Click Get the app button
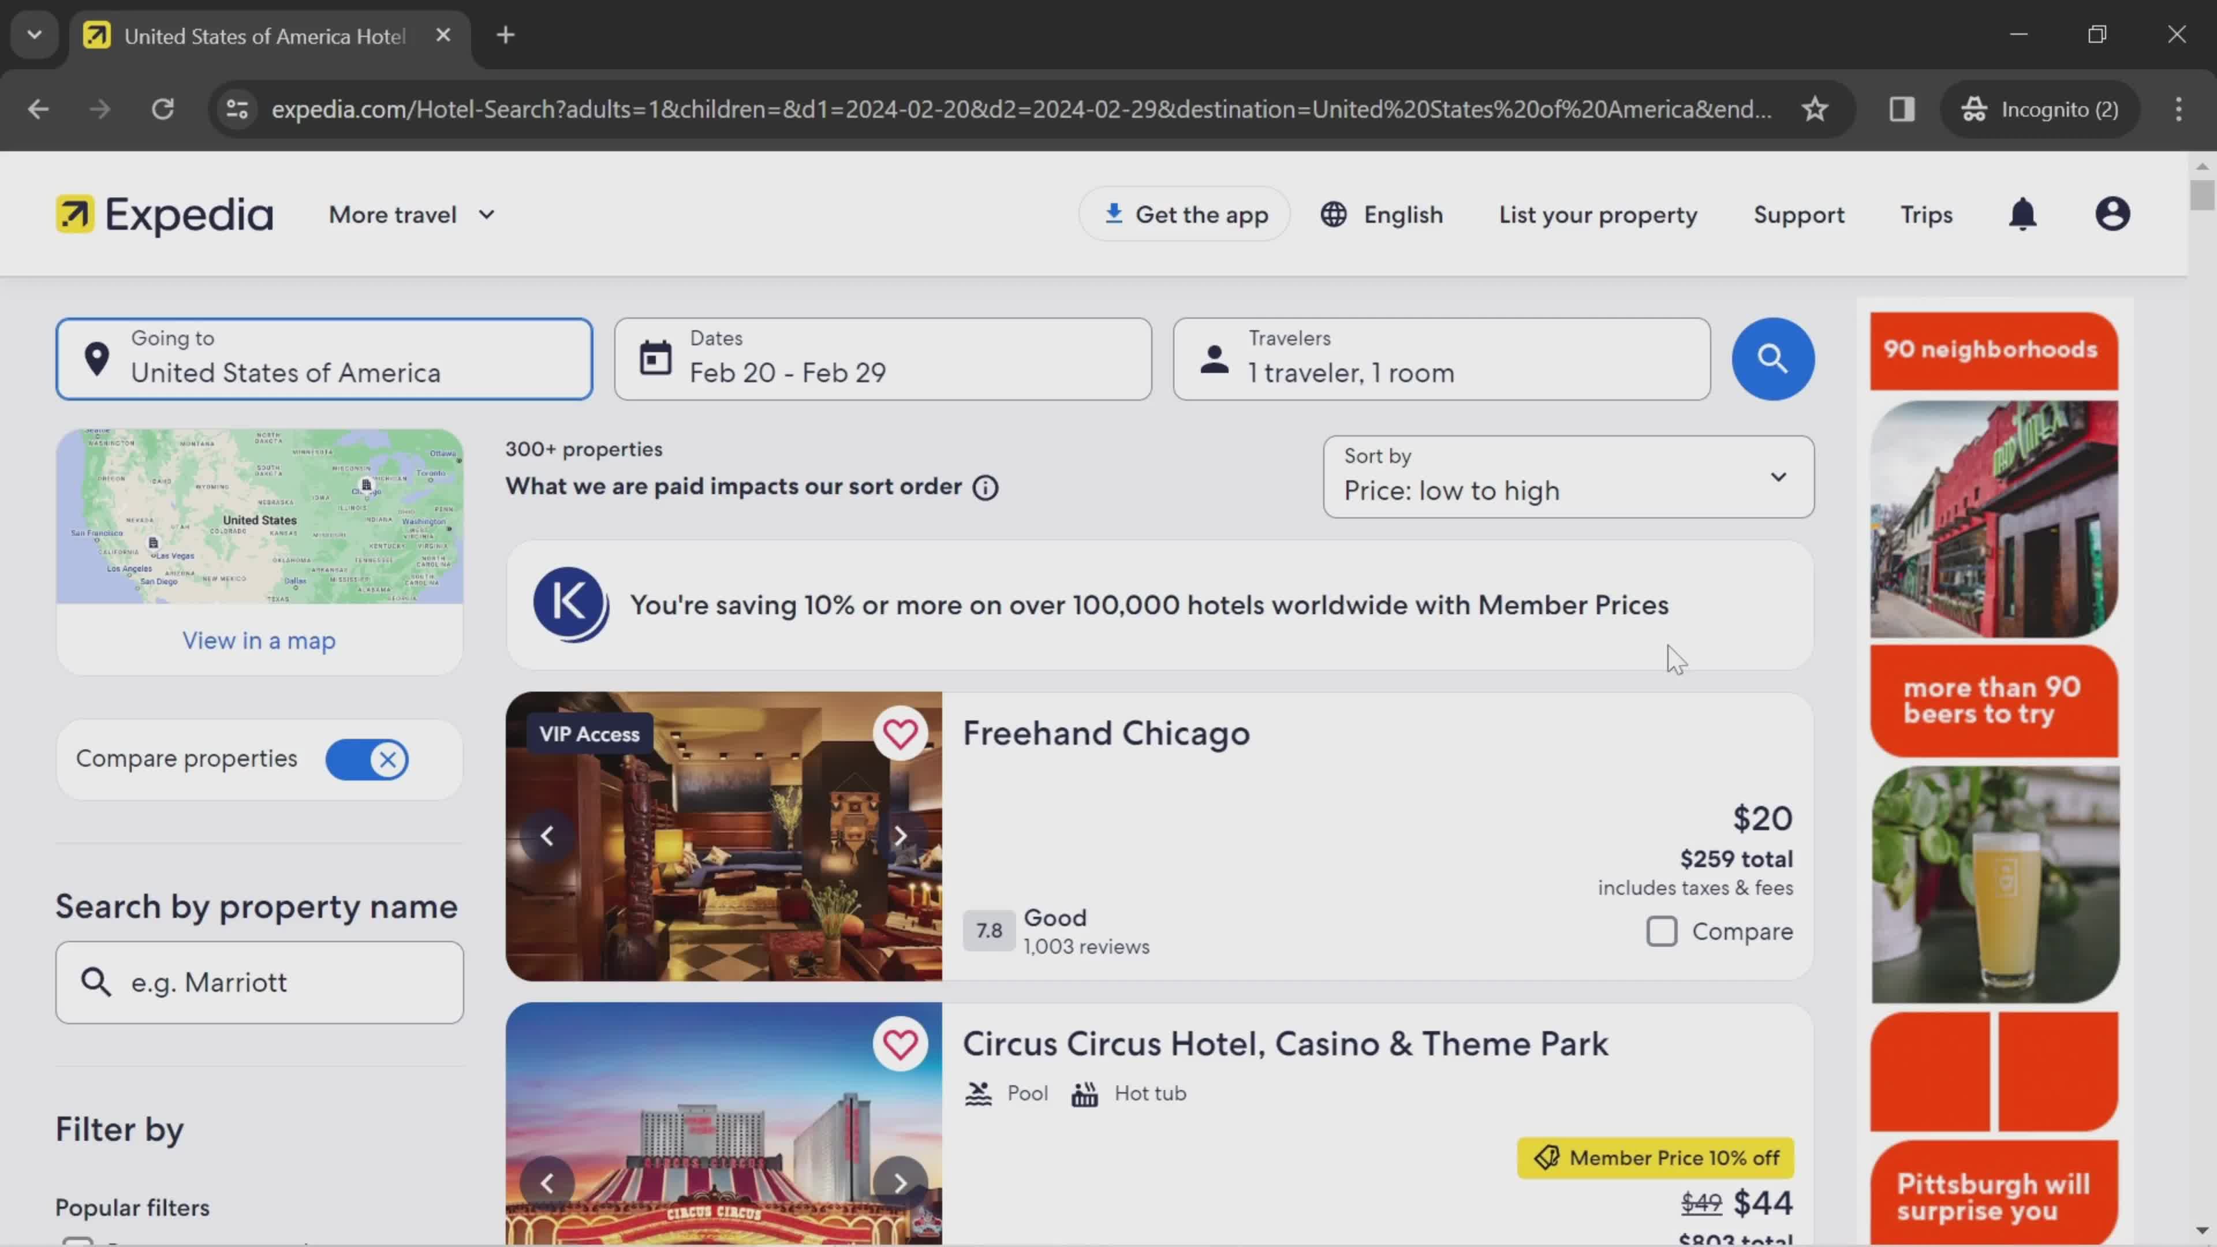This screenshot has width=2217, height=1247. (1184, 214)
